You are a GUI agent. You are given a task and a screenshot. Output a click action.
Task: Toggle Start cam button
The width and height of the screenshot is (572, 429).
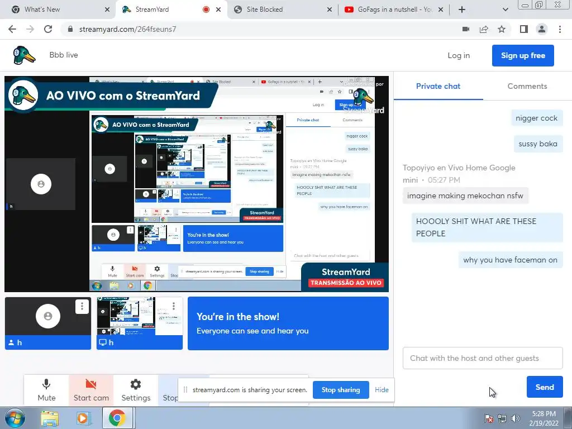91,390
